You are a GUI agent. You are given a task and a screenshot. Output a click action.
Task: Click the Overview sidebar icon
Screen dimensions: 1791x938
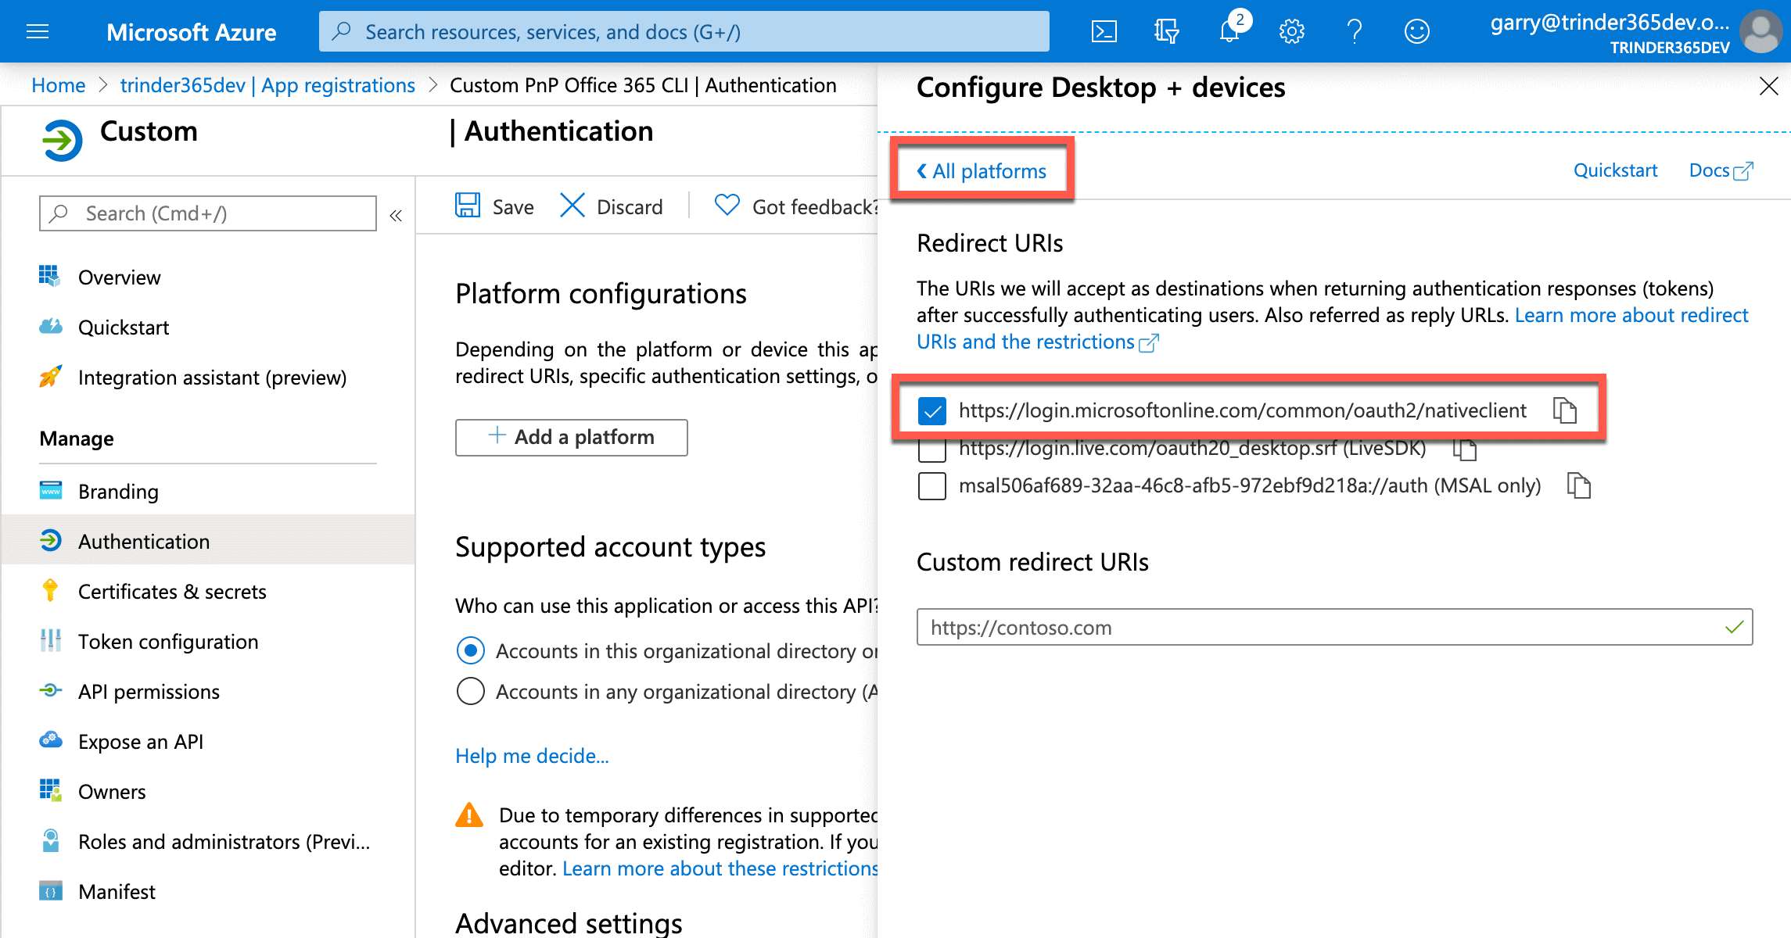[50, 277]
